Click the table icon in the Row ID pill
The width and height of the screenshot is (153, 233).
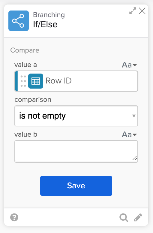[x=36, y=81]
